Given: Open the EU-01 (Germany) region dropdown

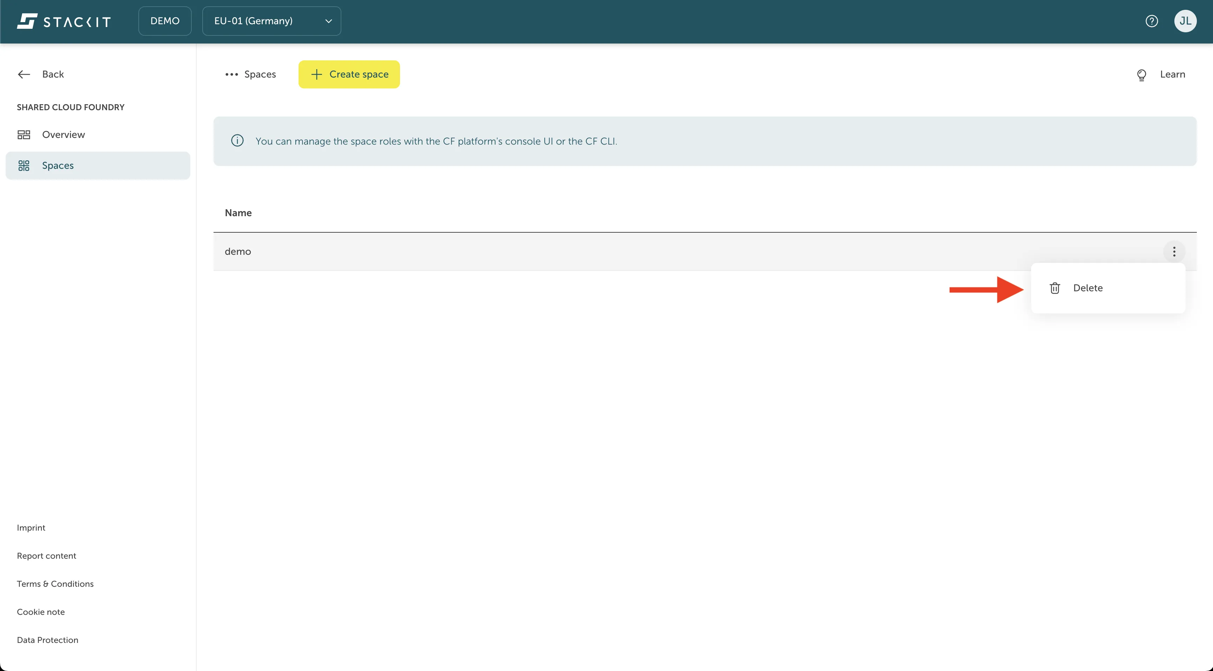Looking at the screenshot, I should (271, 21).
